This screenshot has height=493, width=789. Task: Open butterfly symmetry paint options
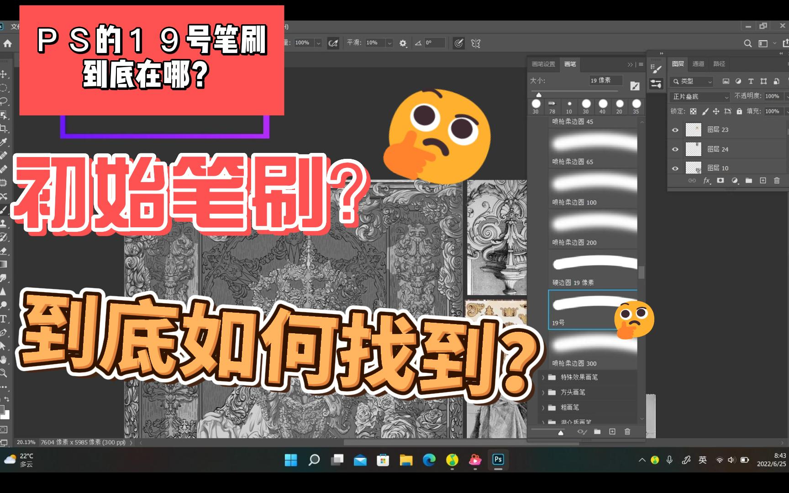point(476,43)
